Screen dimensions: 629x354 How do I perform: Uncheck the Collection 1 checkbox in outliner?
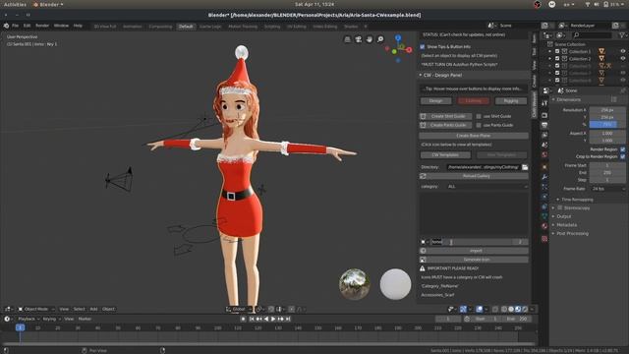click(557, 51)
